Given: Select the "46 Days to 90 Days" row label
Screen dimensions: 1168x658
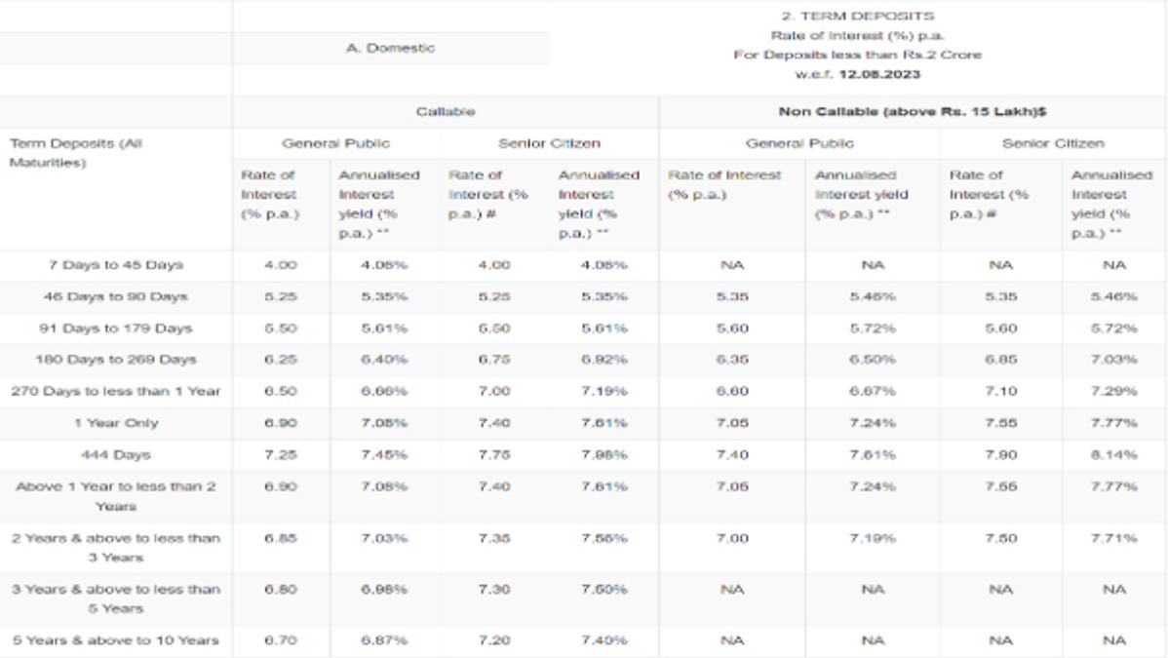Looking at the screenshot, I should tap(115, 296).
